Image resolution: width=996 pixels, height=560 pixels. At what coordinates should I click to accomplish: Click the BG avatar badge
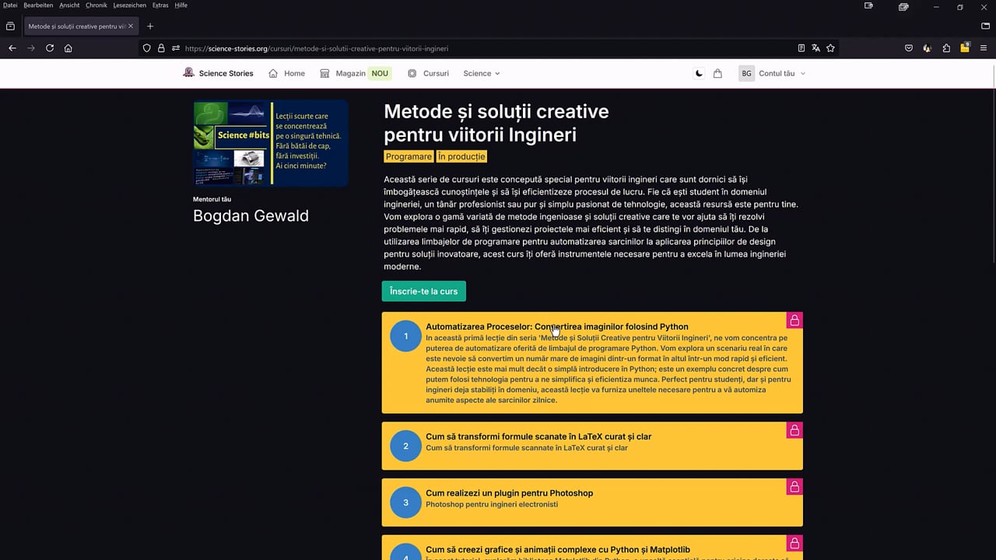(746, 73)
